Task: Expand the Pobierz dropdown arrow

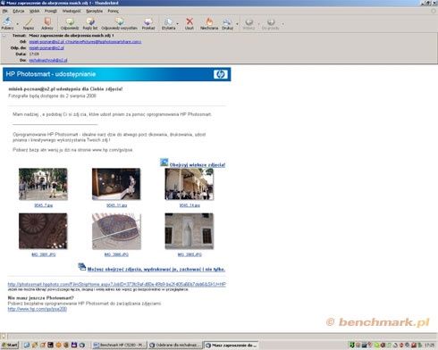Action: 17,23
